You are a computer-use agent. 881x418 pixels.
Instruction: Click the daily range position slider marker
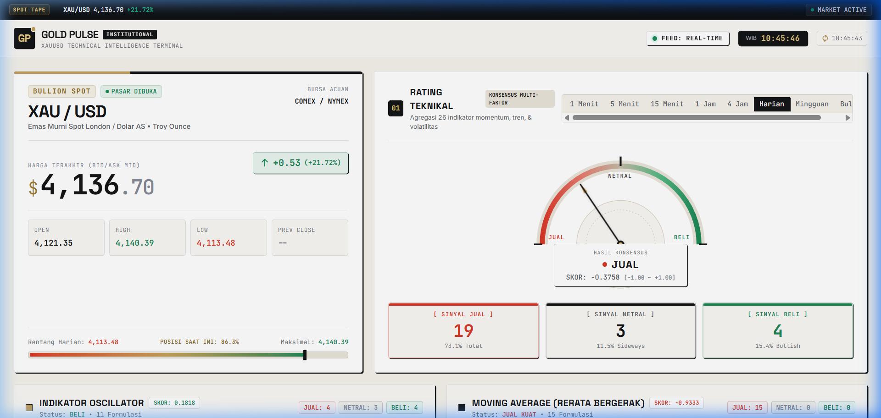click(x=305, y=355)
